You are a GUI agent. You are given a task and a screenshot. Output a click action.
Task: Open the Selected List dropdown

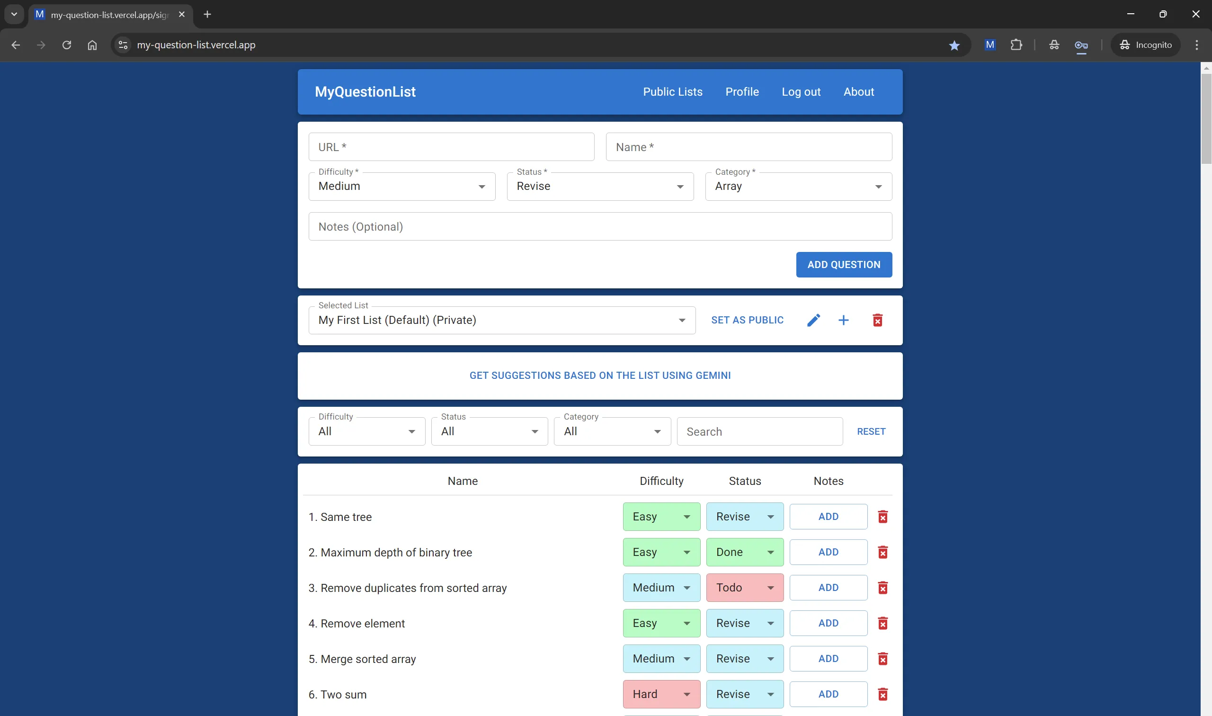click(x=501, y=321)
